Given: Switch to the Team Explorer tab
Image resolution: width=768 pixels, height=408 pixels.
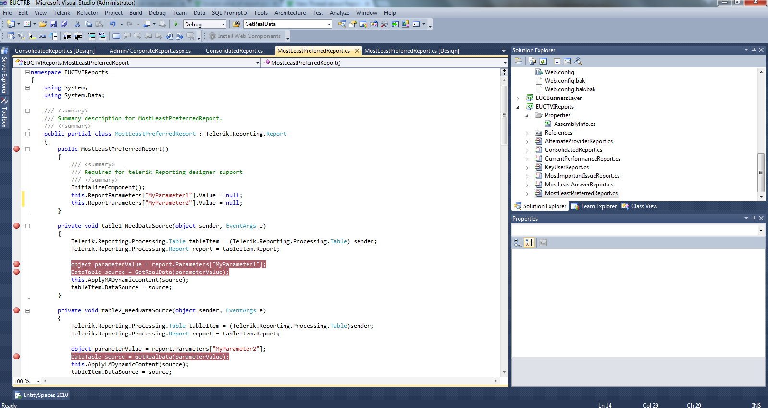Looking at the screenshot, I should tap(594, 206).
